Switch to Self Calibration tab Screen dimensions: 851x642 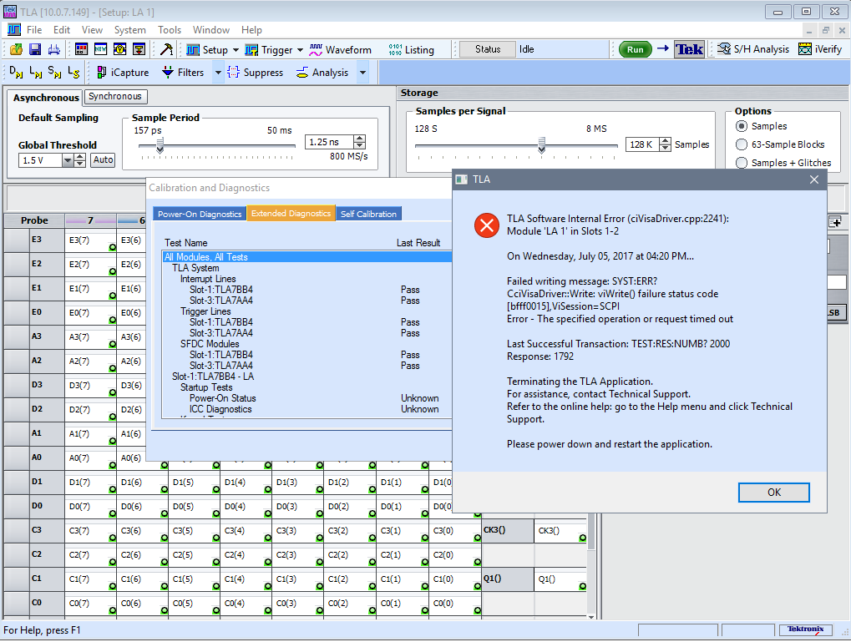click(x=368, y=214)
